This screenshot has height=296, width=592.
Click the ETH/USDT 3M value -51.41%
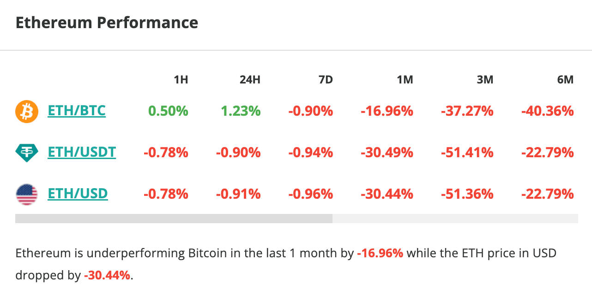[467, 152]
